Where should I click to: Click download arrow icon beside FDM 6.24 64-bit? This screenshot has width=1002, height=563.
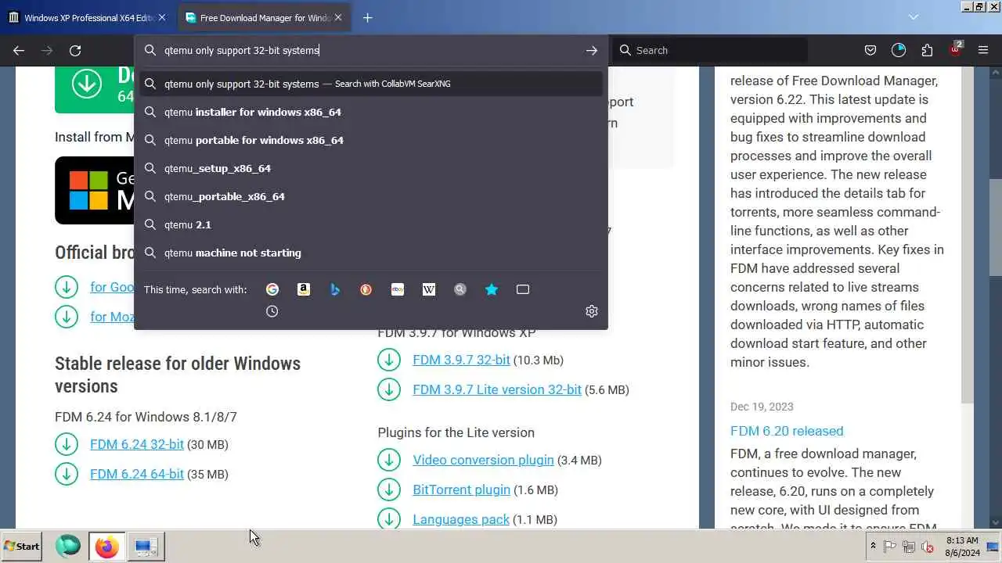67,474
